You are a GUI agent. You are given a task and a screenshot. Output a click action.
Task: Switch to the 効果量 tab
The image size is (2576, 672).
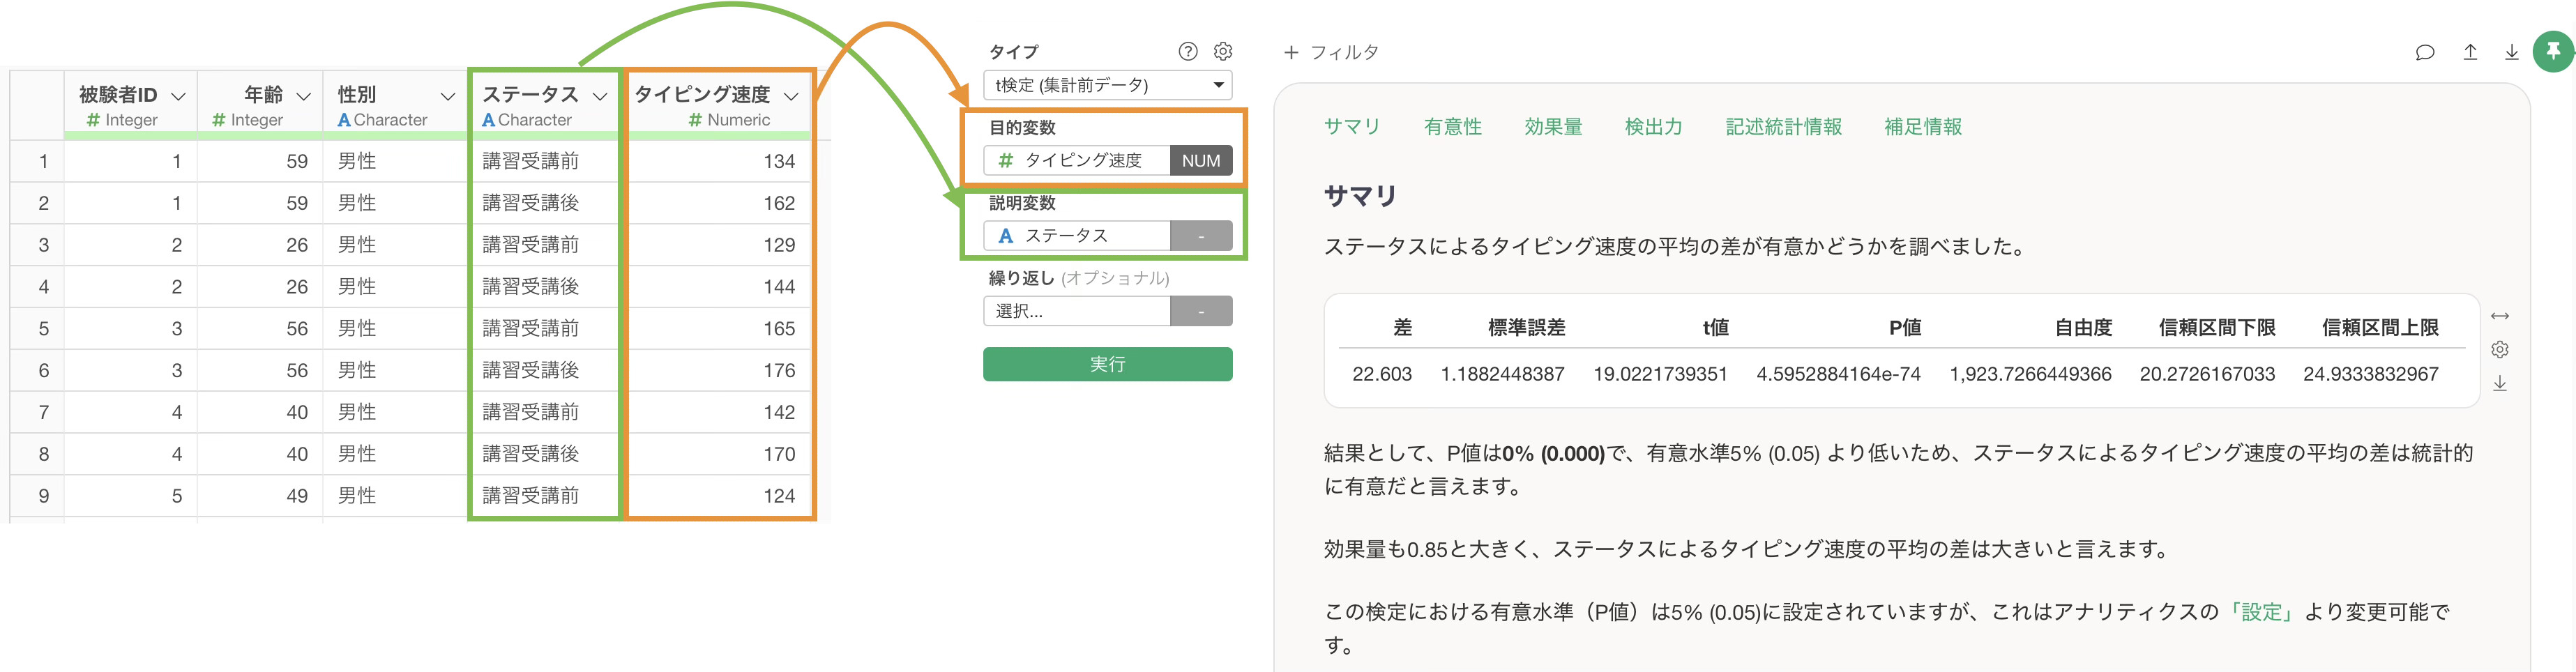coord(1552,127)
